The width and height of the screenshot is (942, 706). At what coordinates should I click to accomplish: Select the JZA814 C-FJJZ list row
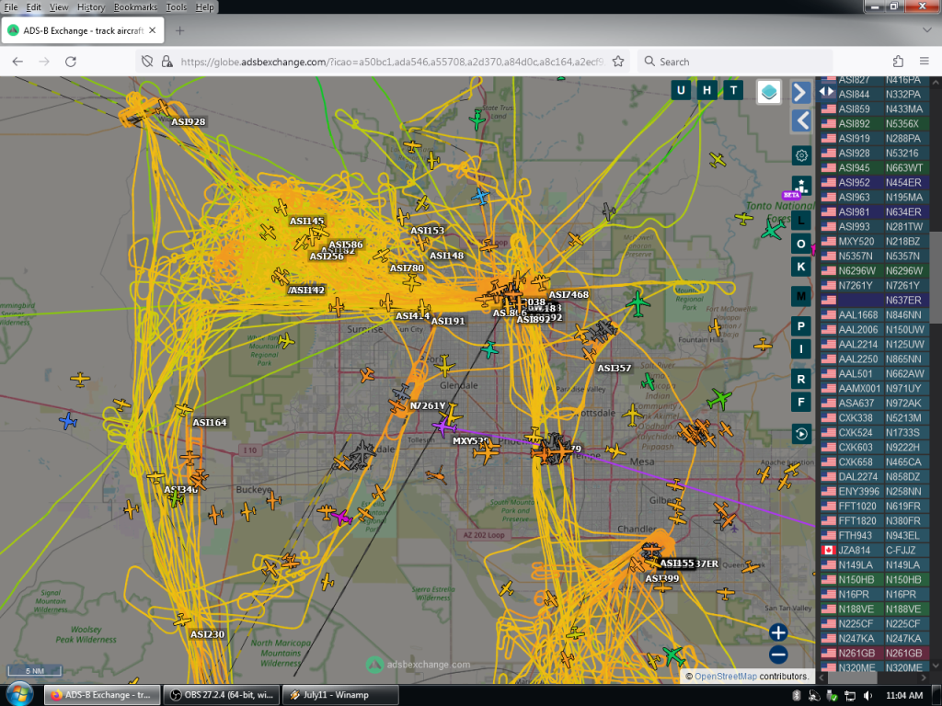874,550
